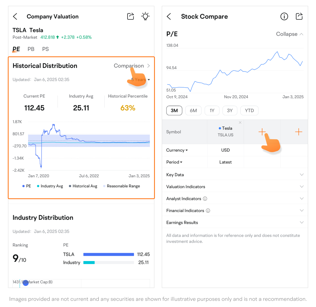Select the YTD time range
This screenshot has height=307, width=316.
click(x=249, y=111)
